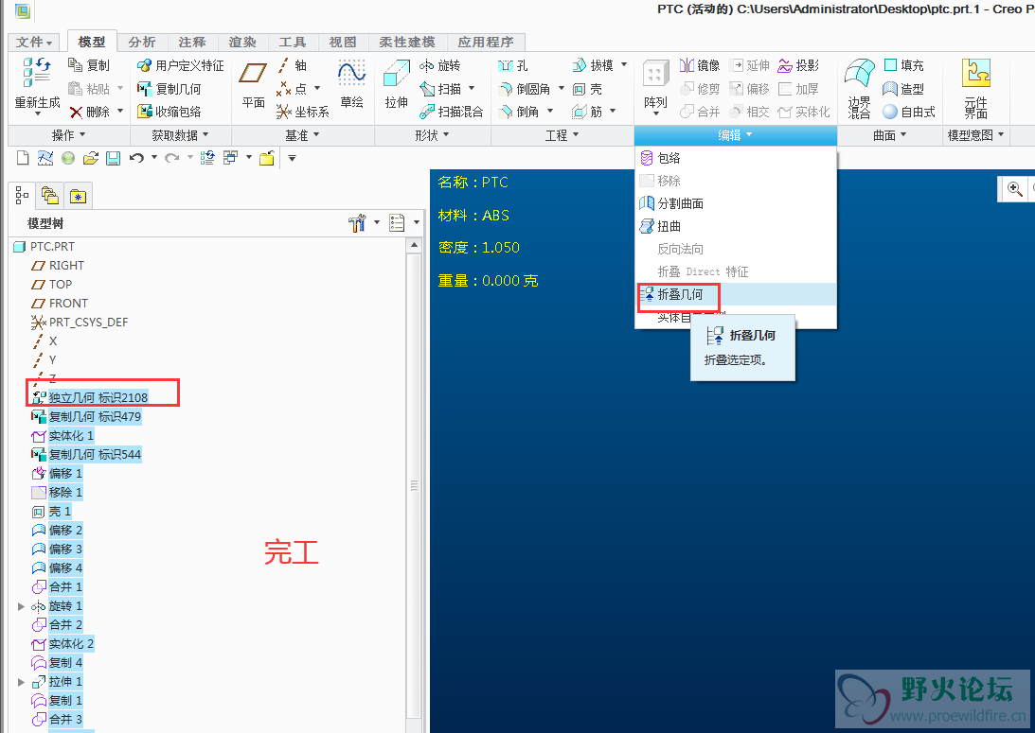Expand the Datum (基准) group dropdown

coord(302,135)
